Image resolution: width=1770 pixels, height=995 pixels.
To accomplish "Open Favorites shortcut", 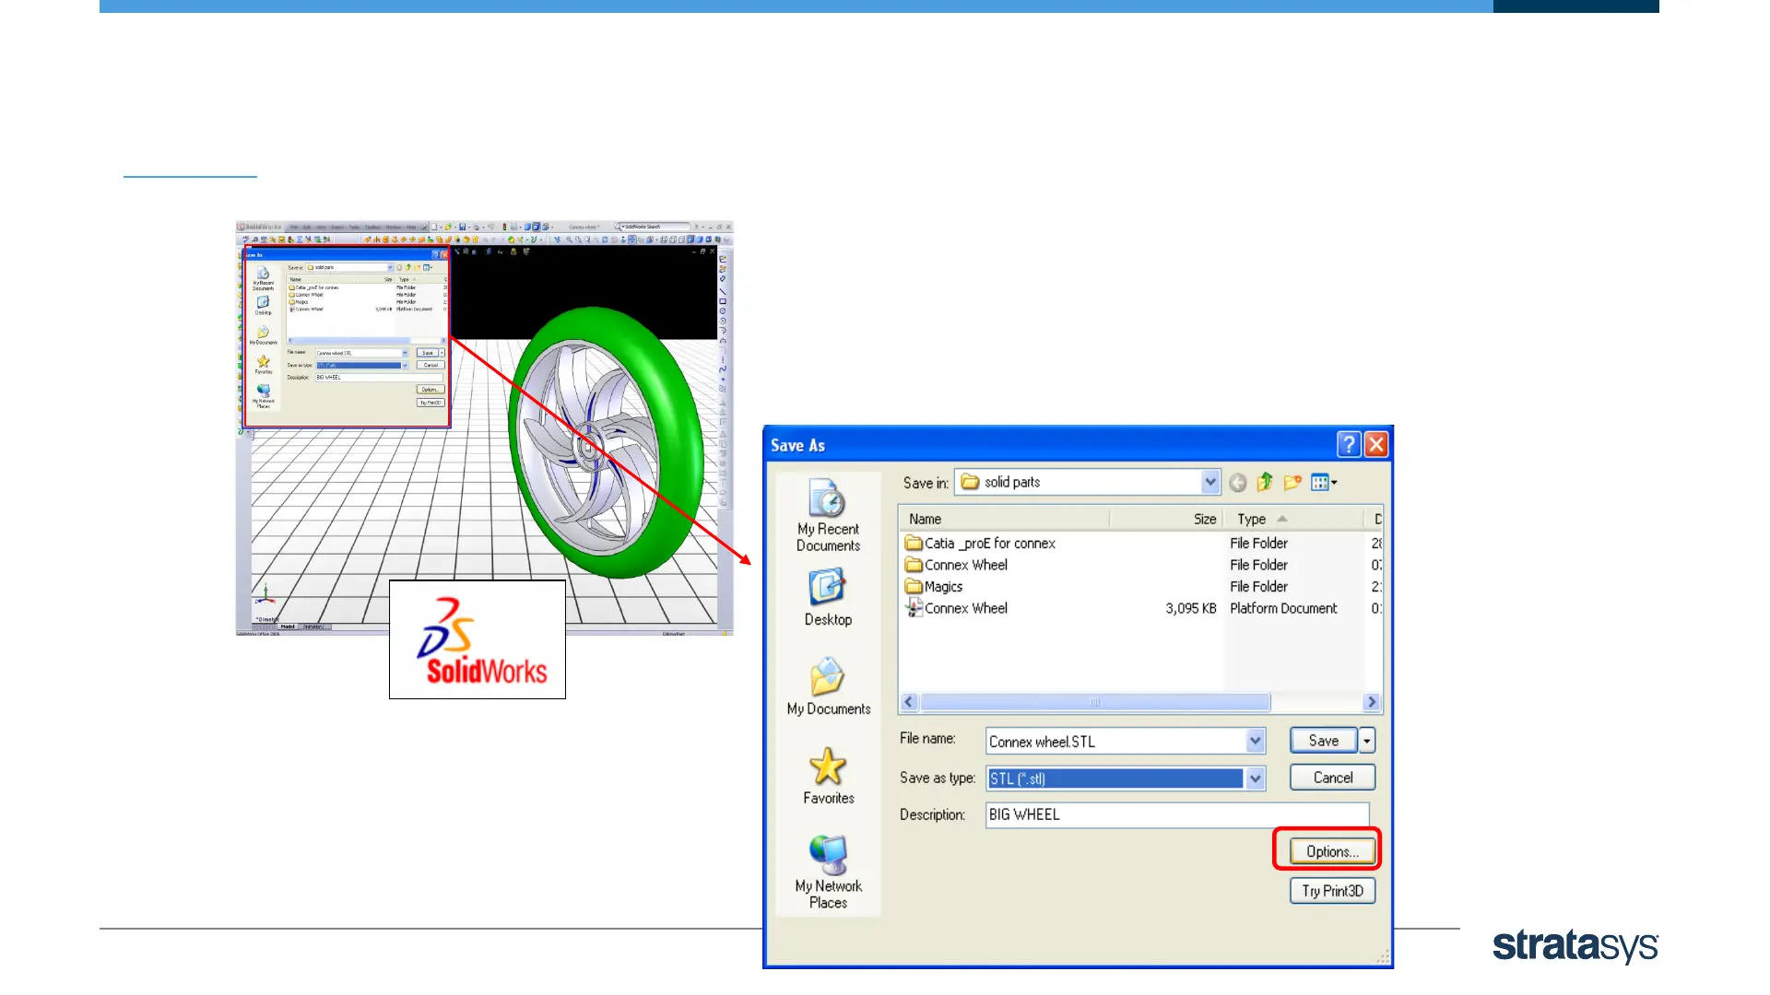I will (828, 776).
